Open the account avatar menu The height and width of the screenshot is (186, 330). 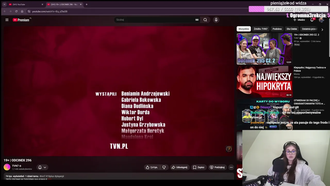click(x=321, y=20)
